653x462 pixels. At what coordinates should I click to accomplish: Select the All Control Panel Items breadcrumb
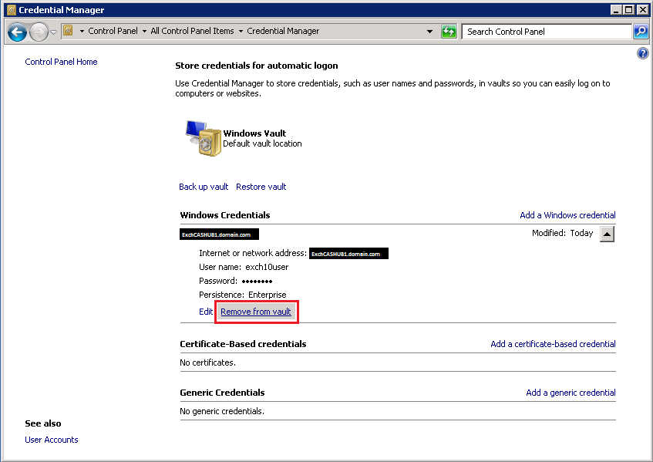point(192,32)
